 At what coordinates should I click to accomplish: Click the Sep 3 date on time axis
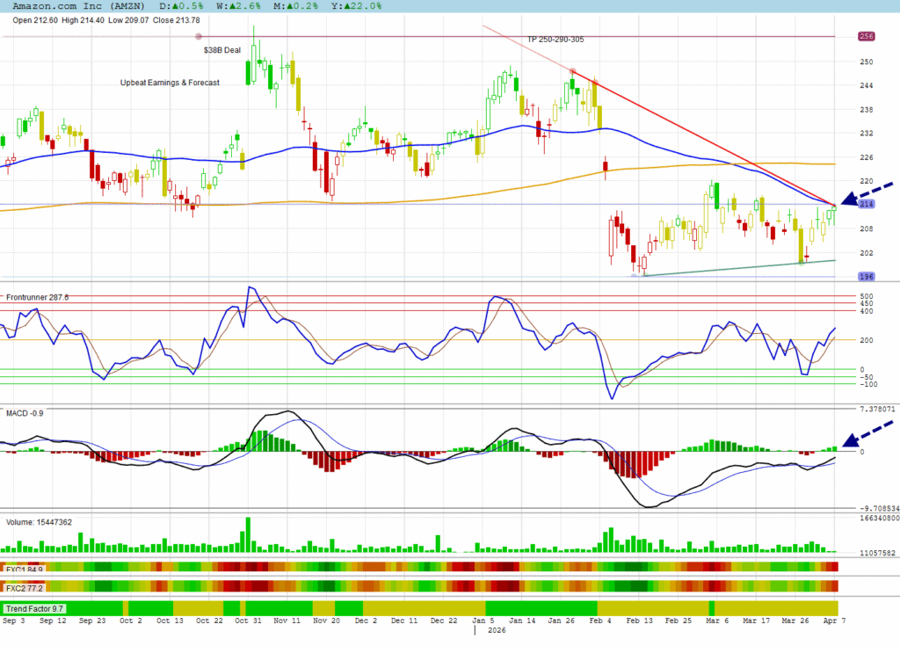coord(13,621)
